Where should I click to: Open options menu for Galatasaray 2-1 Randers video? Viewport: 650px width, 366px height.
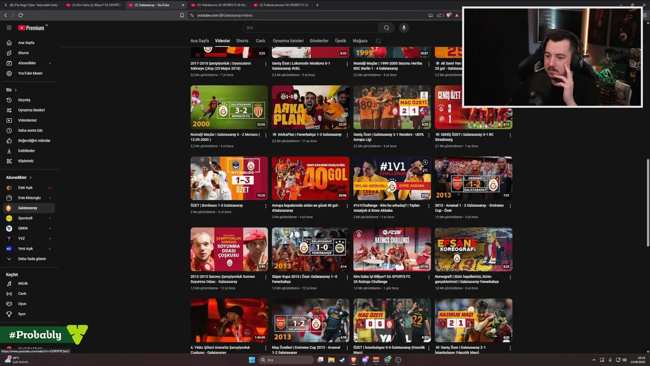(x=429, y=135)
